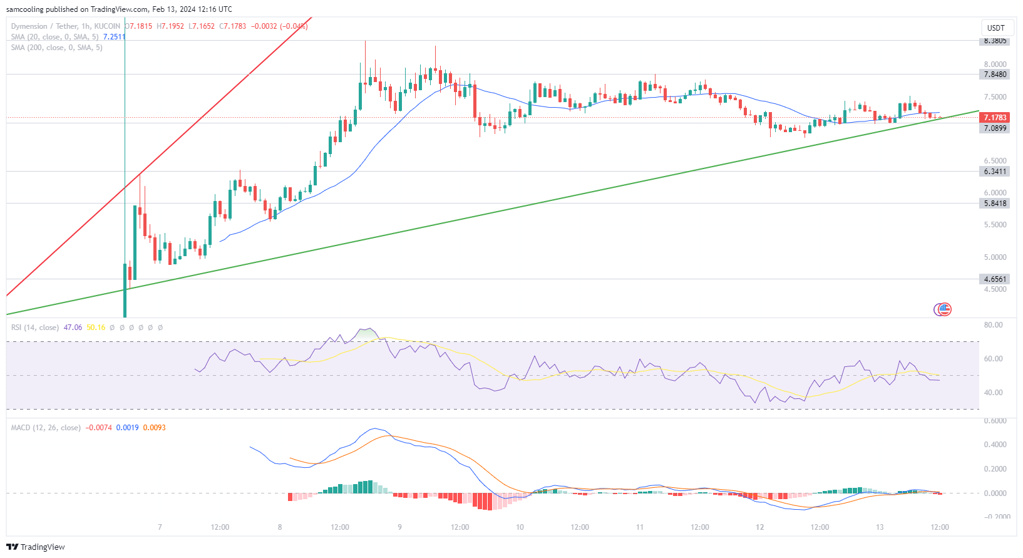Select the RSI (14, close) indicator legend

35,328
